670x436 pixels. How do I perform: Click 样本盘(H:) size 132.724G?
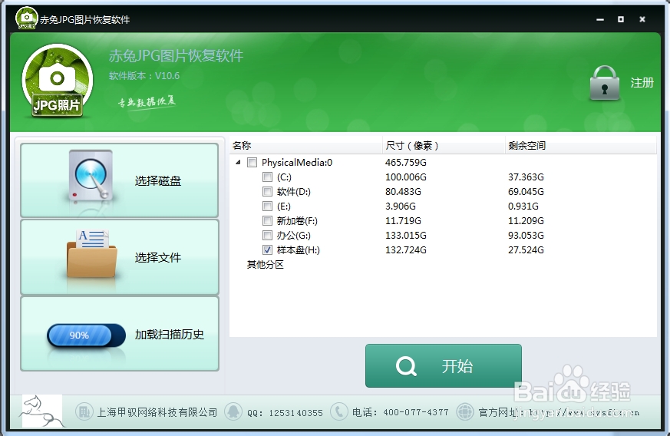405,249
